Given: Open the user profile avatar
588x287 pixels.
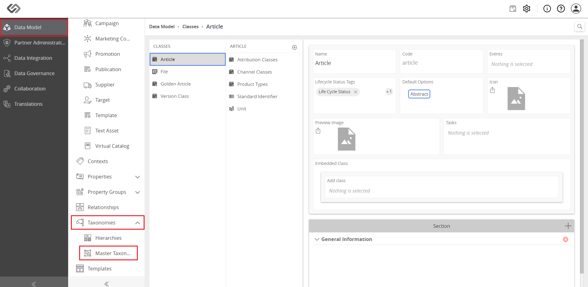Looking at the screenshot, I should coord(576,9).
